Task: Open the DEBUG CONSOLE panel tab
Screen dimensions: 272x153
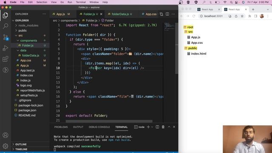Action: pos(99,127)
